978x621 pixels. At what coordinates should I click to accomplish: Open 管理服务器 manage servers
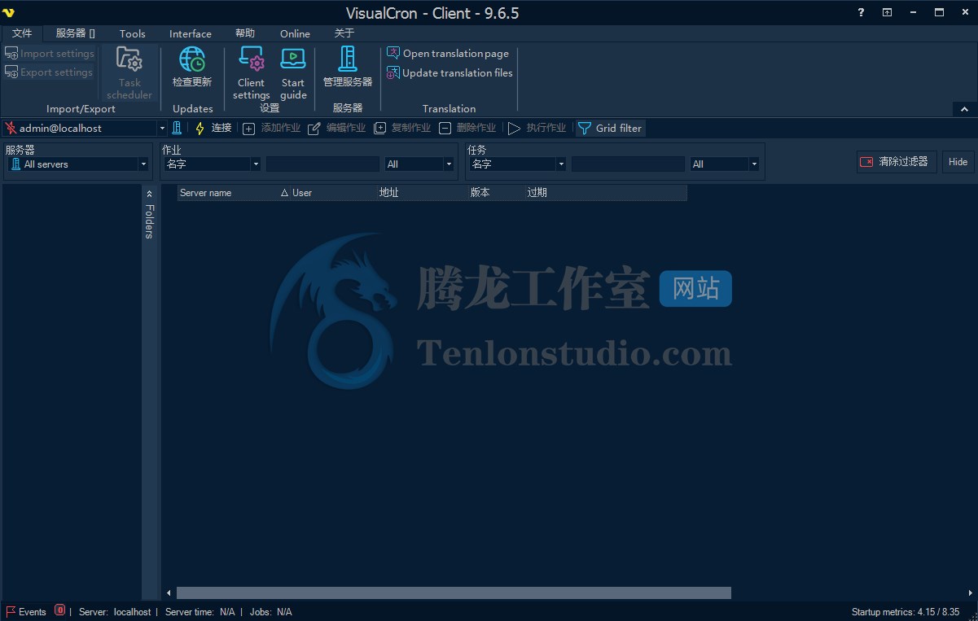(348, 68)
